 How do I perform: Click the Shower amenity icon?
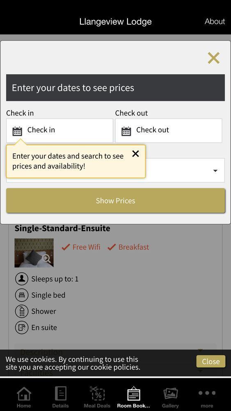pos(22,312)
